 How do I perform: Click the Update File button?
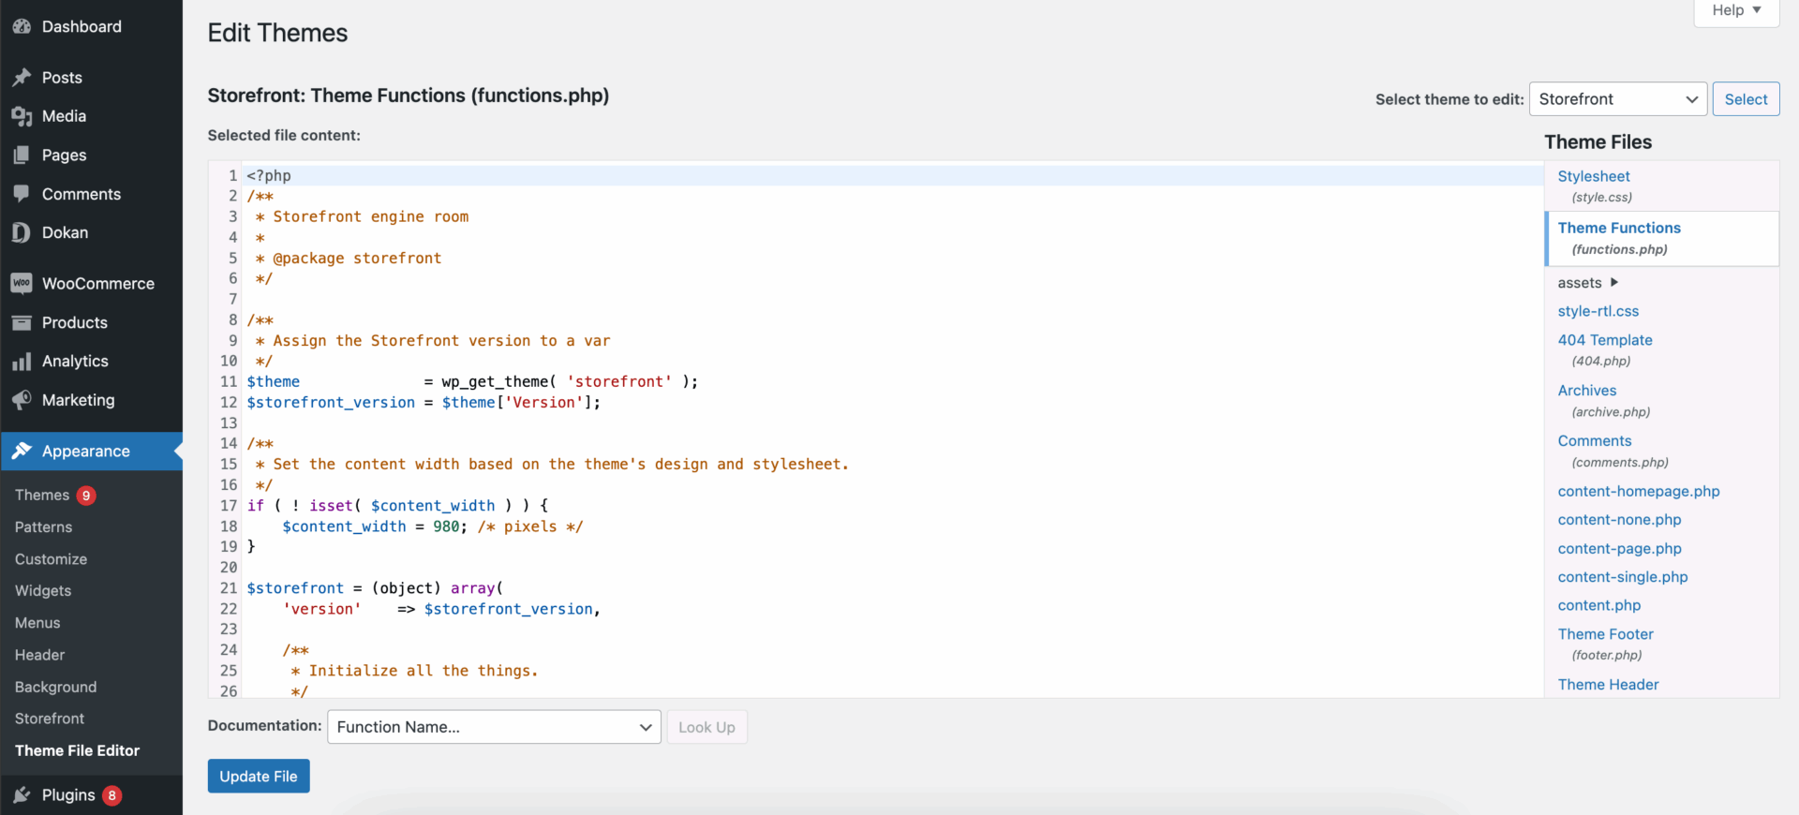click(x=259, y=776)
